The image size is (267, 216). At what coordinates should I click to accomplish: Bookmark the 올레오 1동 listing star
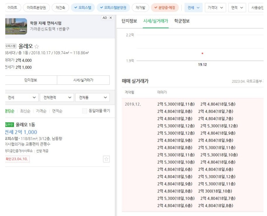coord(106,159)
